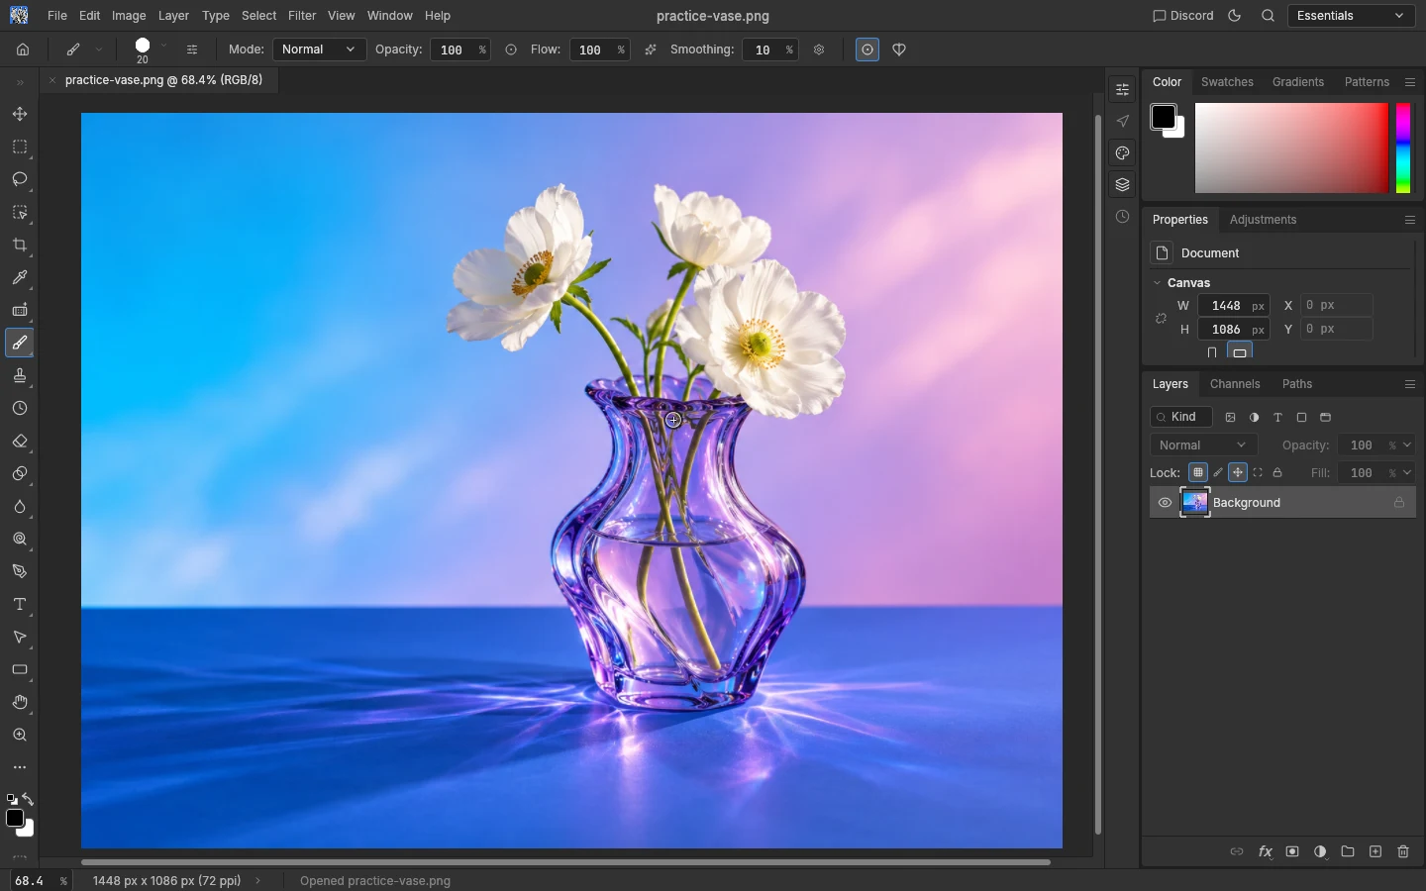Viewport: 1426px width, 891px height.
Task: Open the Select menu
Action: (258, 16)
